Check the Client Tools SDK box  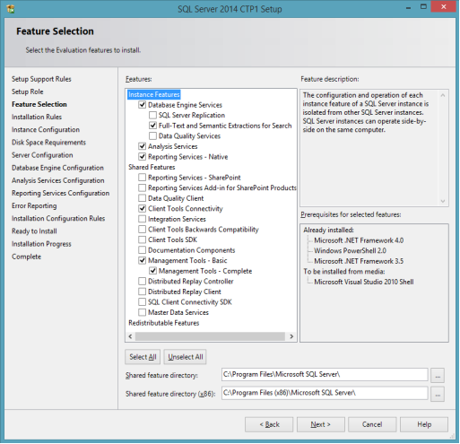click(x=143, y=239)
